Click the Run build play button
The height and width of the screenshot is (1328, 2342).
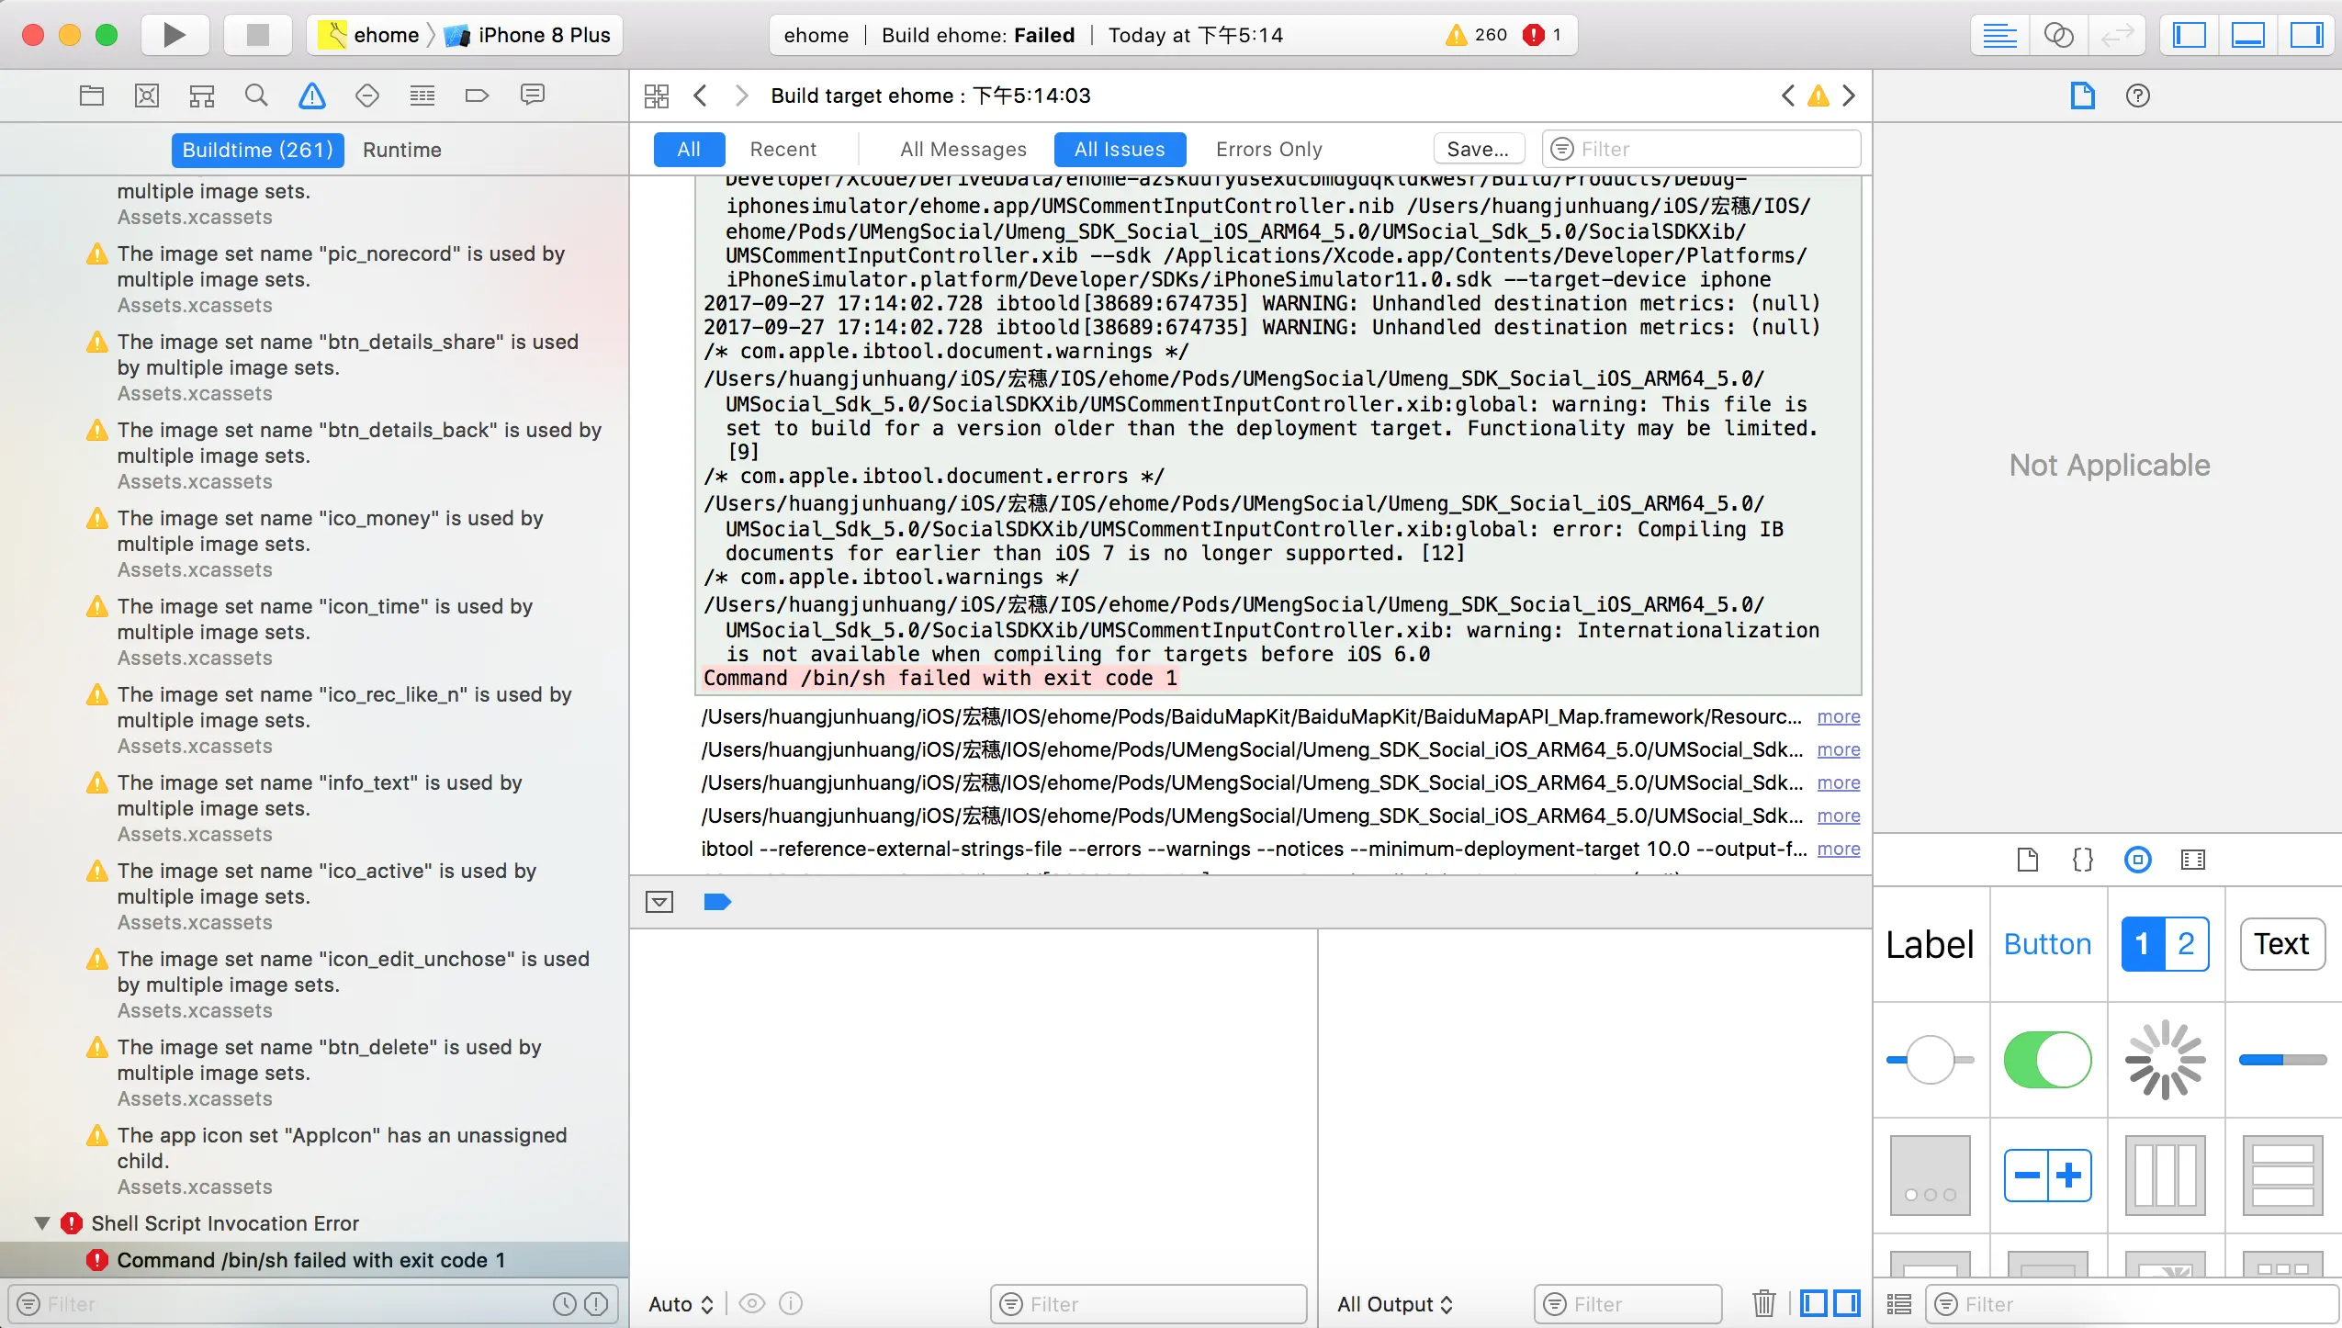174,35
